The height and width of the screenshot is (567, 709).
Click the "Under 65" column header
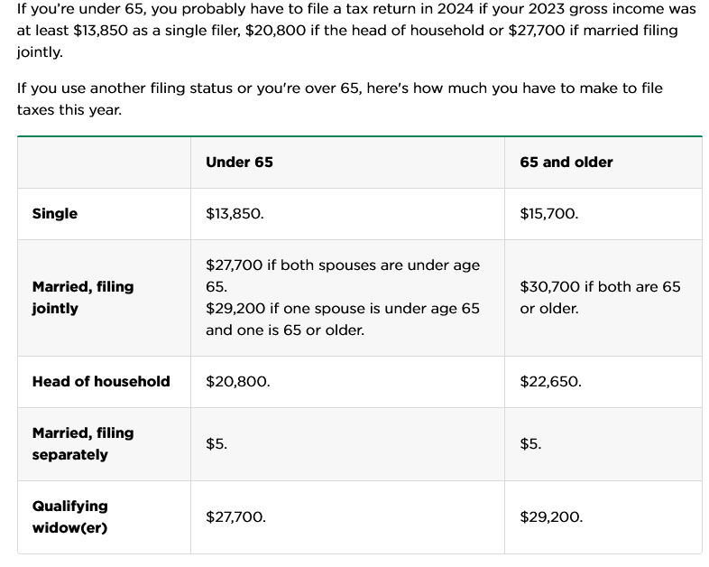pyautogui.click(x=239, y=163)
